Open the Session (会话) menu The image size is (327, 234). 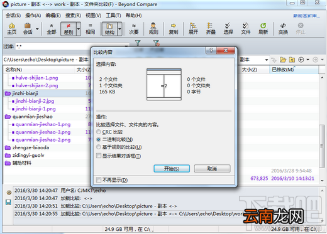[x=13, y=16]
